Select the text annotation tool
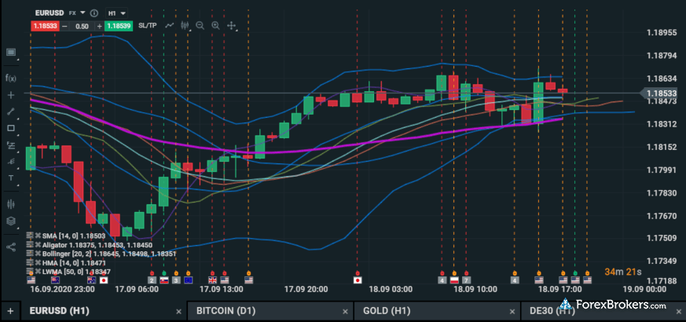The width and height of the screenshot is (686, 322). pos(11,177)
